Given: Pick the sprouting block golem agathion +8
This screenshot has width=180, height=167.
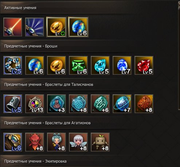Looking at the screenshot, I should point(100,142).
